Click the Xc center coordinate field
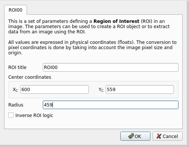Viewport: 189px width, 147px height. click(54, 90)
